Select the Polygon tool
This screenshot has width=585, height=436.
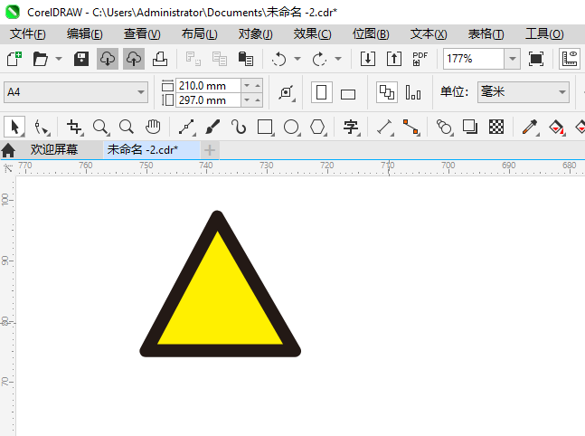[317, 127]
